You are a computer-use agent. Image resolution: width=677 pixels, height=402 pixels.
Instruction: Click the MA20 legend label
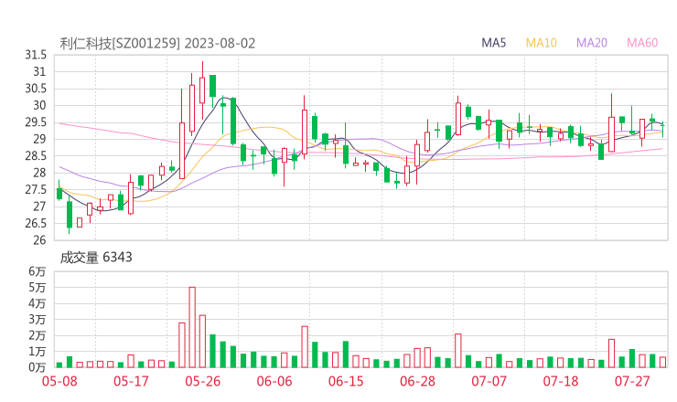pos(592,43)
